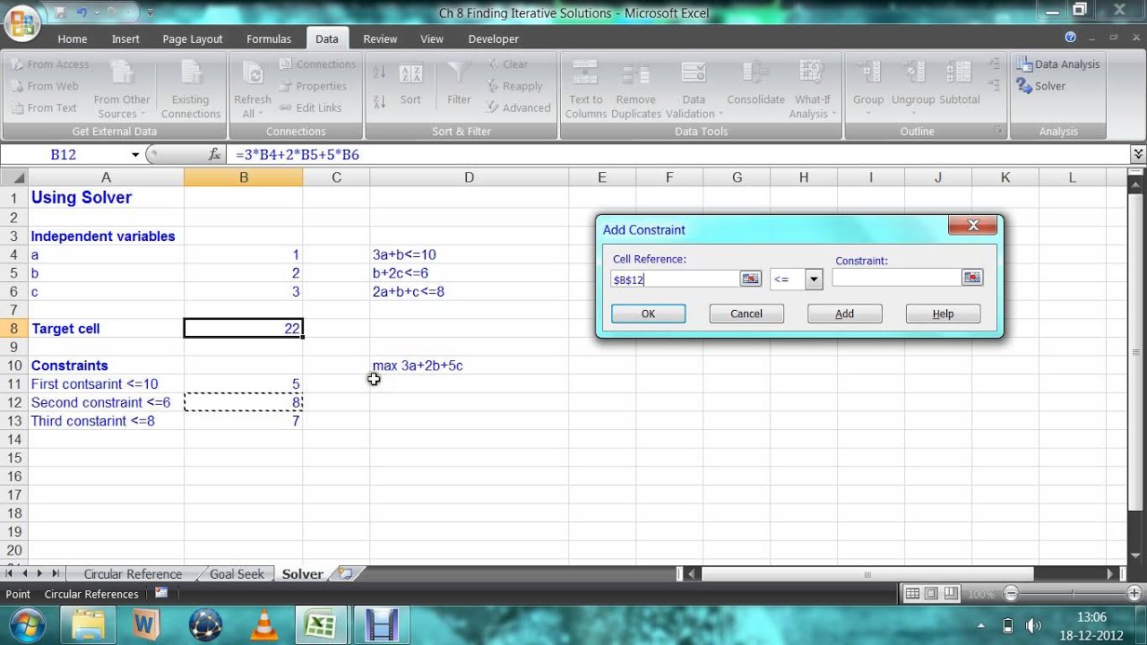1147x645 pixels.
Task: Open Data Analysis tool
Action: tap(1057, 64)
